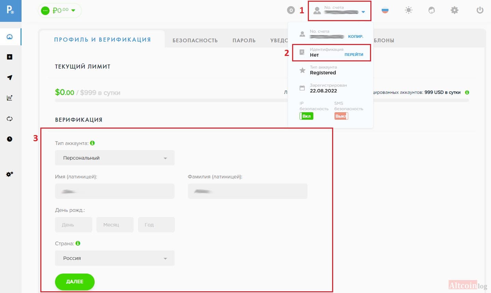Open the dashboard gauge icon in sidebar
Viewport: 491px width, 293px height.
pos(10,36)
